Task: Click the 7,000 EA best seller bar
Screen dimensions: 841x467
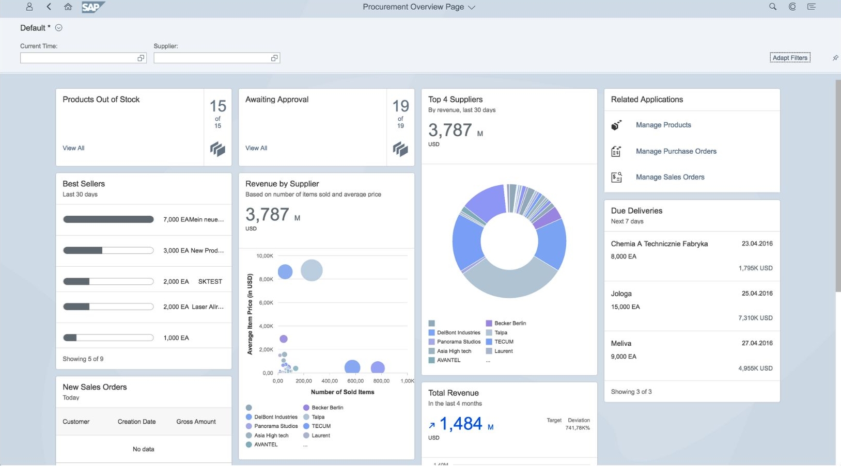Action: [108, 219]
